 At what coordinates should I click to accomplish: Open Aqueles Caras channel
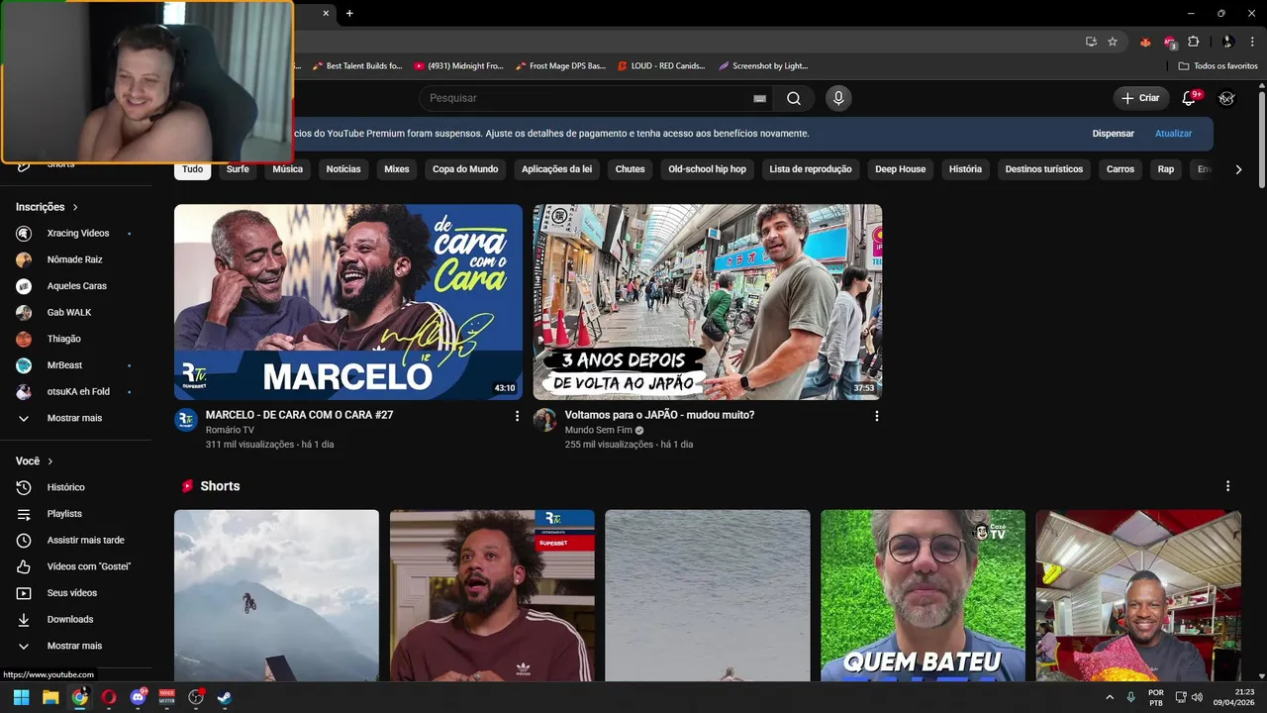(x=75, y=286)
